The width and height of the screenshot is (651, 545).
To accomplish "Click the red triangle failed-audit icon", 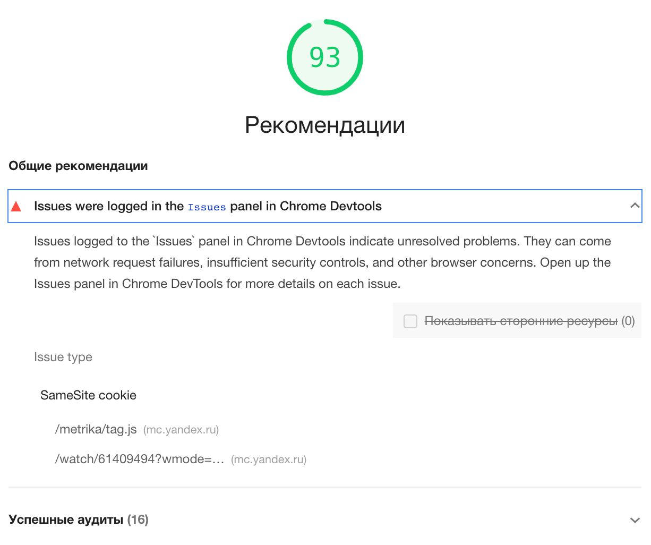I will pos(16,206).
